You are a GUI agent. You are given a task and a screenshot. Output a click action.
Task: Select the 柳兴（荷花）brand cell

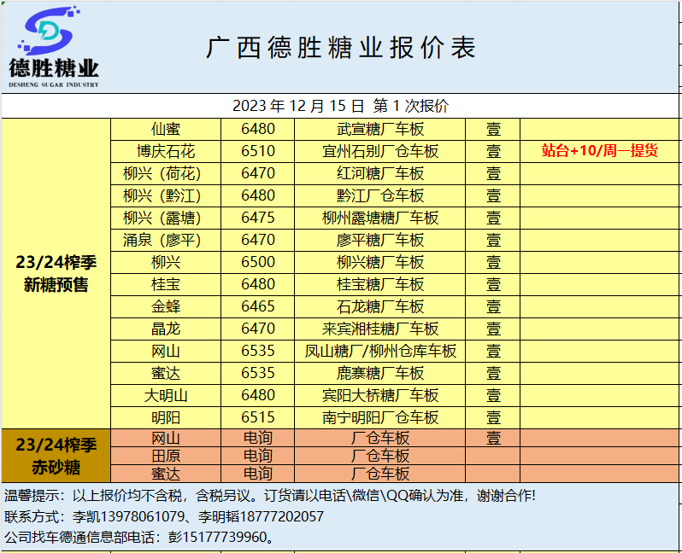(166, 173)
